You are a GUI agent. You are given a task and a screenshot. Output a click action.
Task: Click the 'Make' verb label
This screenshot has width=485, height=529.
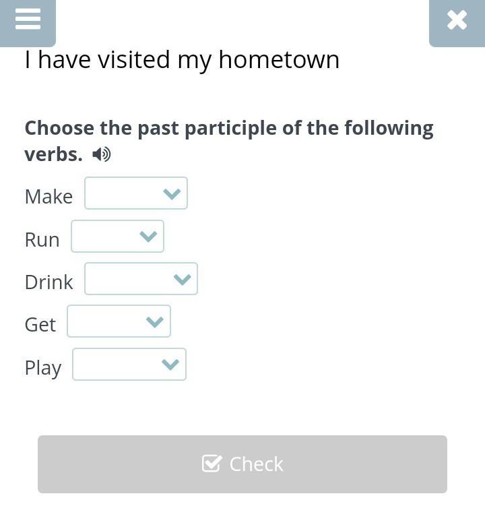[x=48, y=196]
